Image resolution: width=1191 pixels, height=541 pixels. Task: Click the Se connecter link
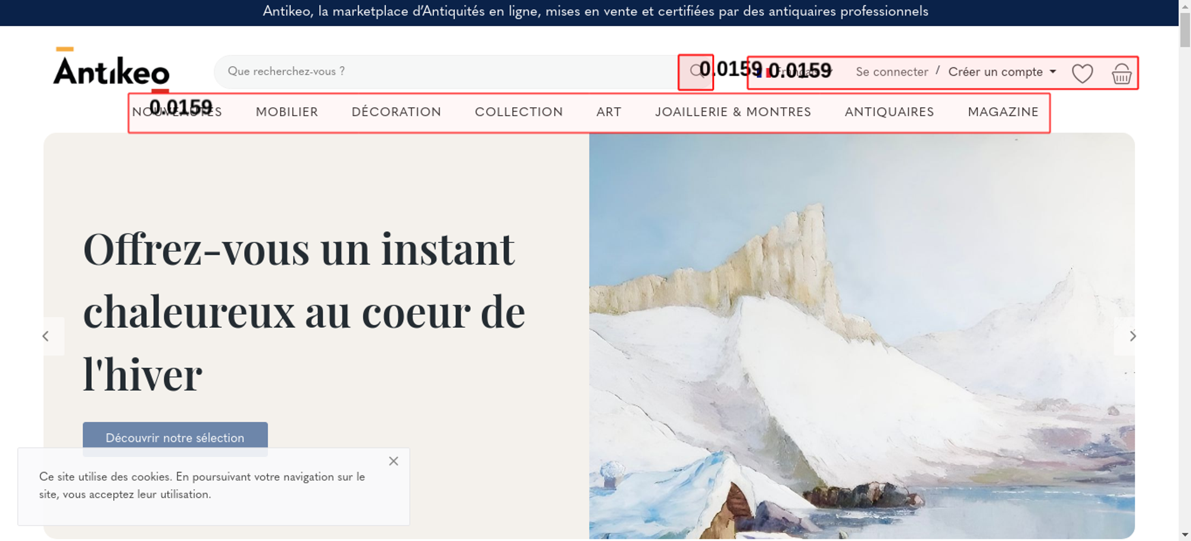[891, 72]
